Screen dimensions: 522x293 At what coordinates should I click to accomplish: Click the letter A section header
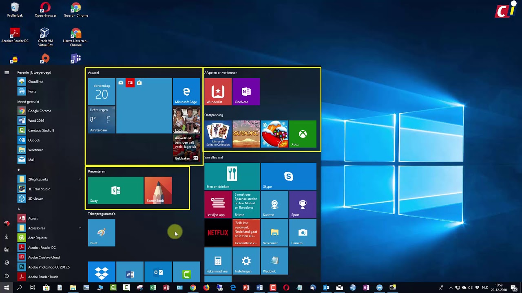[19, 209]
